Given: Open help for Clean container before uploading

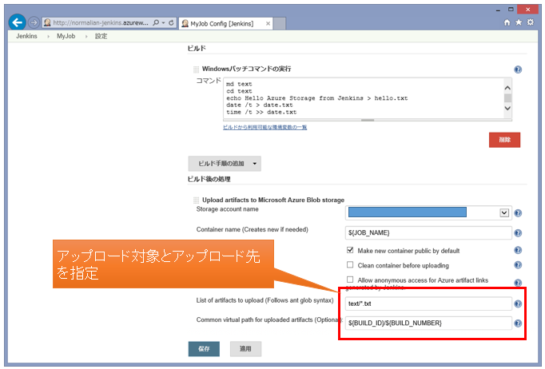Looking at the screenshot, I should (x=518, y=265).
